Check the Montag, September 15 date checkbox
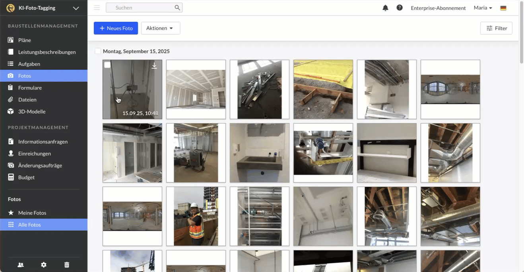The image size is (524, 272). tap(98, 51)
